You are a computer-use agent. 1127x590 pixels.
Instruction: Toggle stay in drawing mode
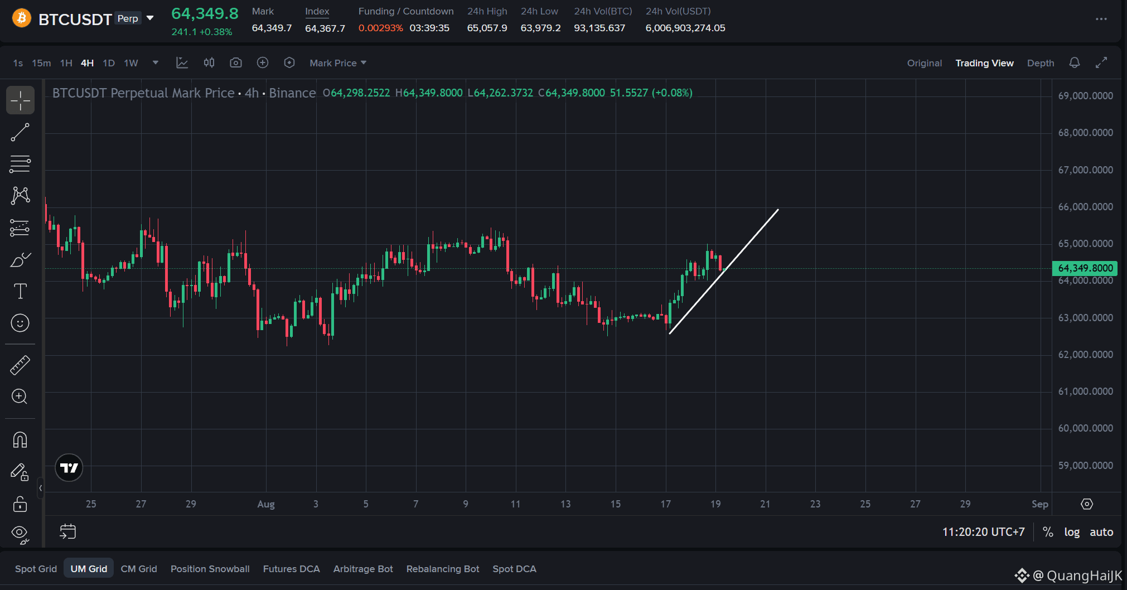(20, 472)
